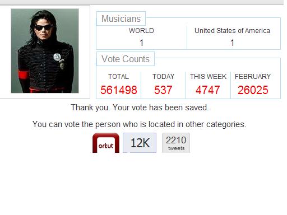
Task: Click the 'other categories' text line
Action: [140, 124]
